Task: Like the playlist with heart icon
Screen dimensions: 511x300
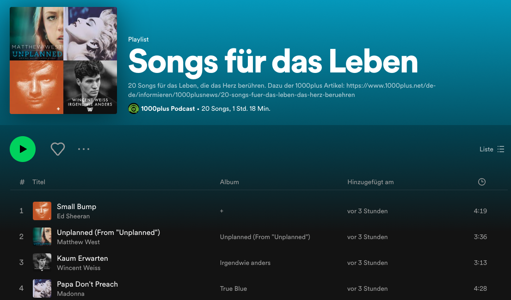Action: pos(58,149)
